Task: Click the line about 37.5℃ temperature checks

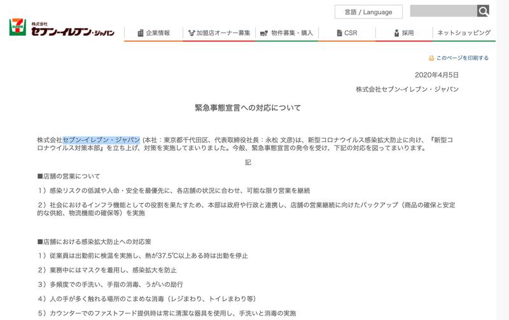Action: tap(143, 256)
